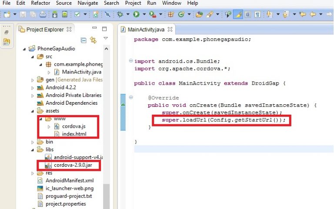Toggle Show Whitespace Characters pilcrow button
The image size is (334, 209).
pos(258,14)
